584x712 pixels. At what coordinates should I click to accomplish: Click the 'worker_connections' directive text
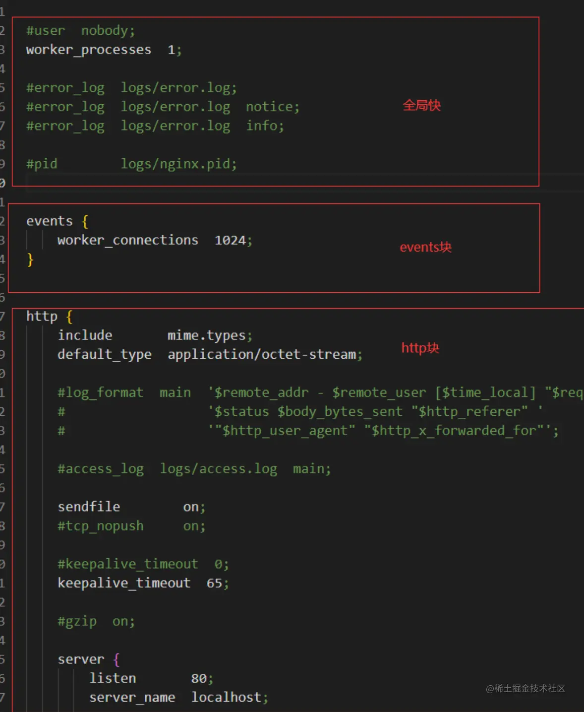click(x=127, y=240)
